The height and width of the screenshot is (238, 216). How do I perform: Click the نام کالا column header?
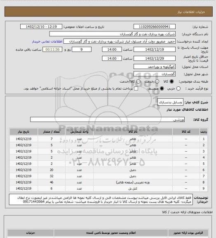pos(133,132)
